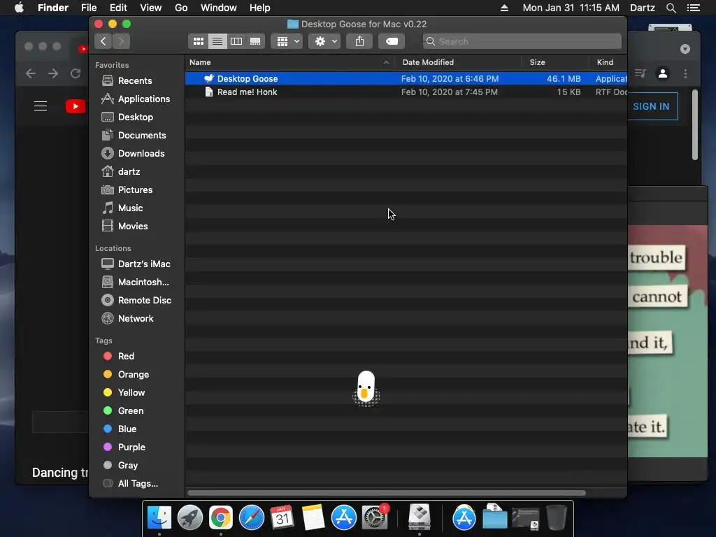Click the browser profile avatar icon

click(x=663, y=73)
